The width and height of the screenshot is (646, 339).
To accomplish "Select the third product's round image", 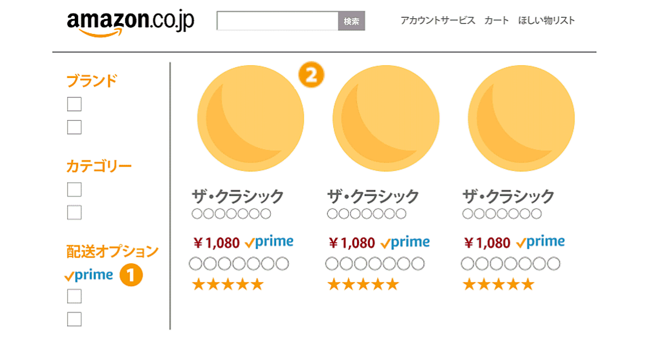I will point(521,118).
